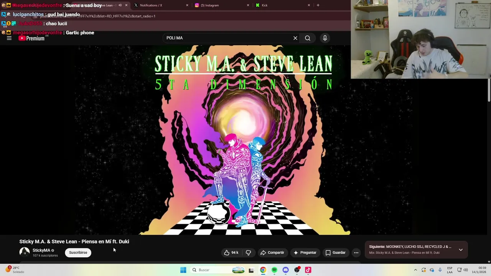Click the tray cloud OneDrive icon

click(432, 270)
